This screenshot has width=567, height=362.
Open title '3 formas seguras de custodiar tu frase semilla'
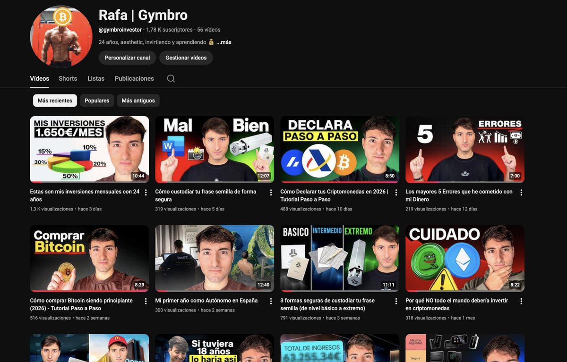327,304
